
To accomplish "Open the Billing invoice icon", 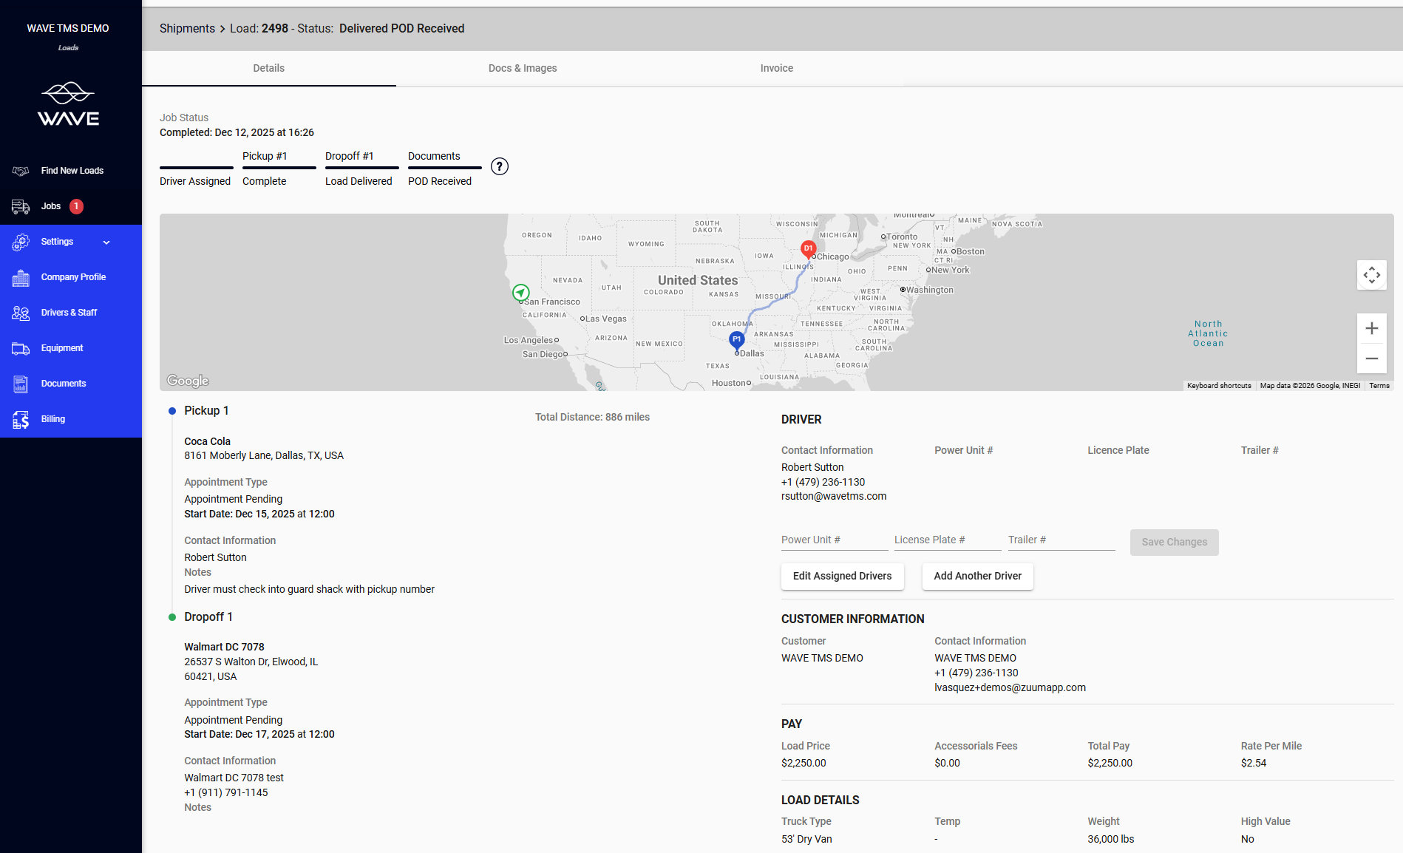I will (21, 420).
